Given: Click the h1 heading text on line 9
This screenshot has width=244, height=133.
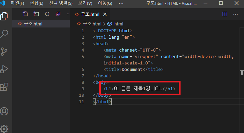Looking at the screenshot, I should pyautogui.click(x=138, y=89).
